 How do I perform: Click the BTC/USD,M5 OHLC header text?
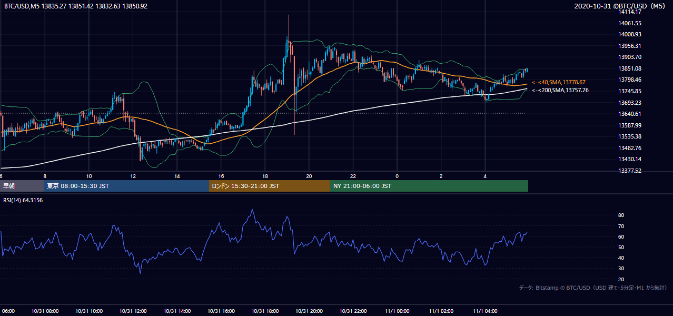[x=76, y=6]
